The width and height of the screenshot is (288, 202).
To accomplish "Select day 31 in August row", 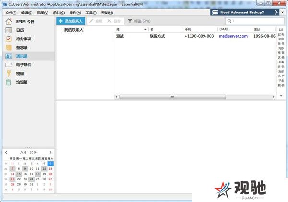I will point(31,184).
